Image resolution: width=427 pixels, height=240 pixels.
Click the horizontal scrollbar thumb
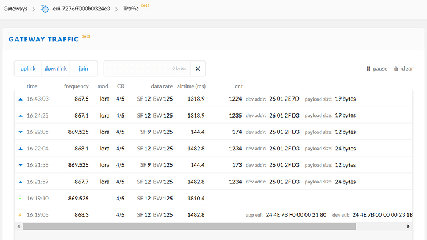[189, 227]
